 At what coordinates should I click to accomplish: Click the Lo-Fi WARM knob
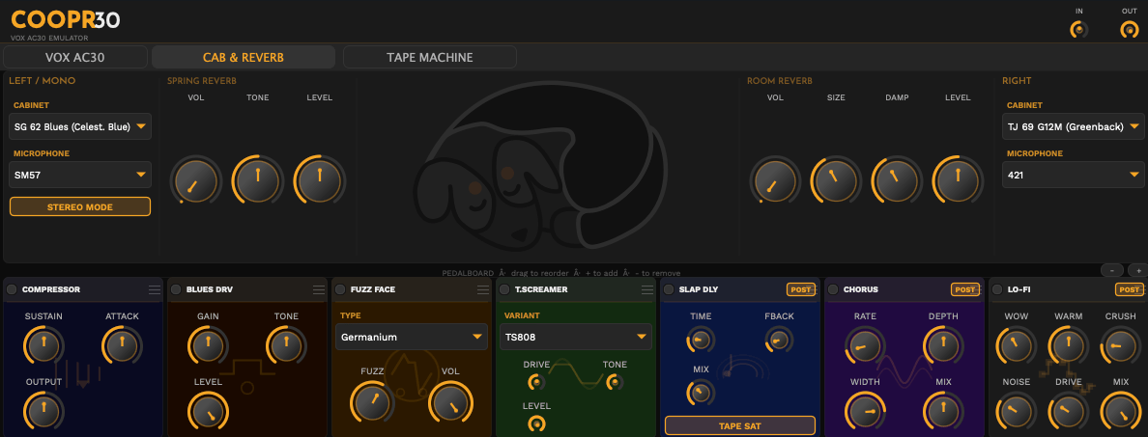[1068, 346]
